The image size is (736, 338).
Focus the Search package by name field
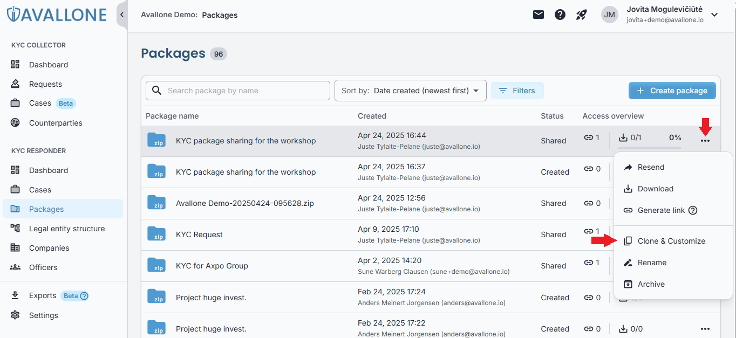click(238, 91)
